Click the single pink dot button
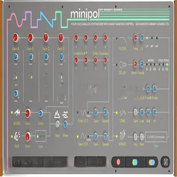The image size is (177, 177). pyautogui.click(x=118, y=162)
